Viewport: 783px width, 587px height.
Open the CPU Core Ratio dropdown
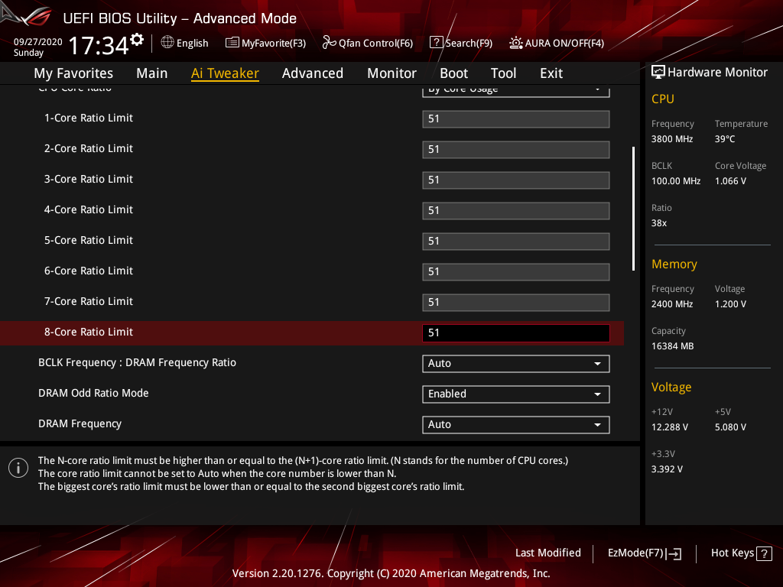516,91
